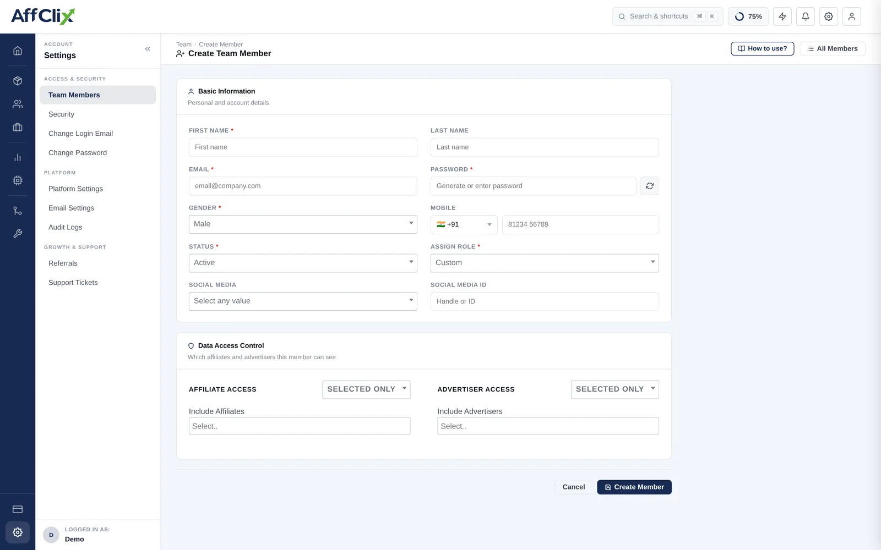Viewport: 881px width, 550px height.
Task: Click the package cube icon in left rail
Action: (x=18, y=81)
